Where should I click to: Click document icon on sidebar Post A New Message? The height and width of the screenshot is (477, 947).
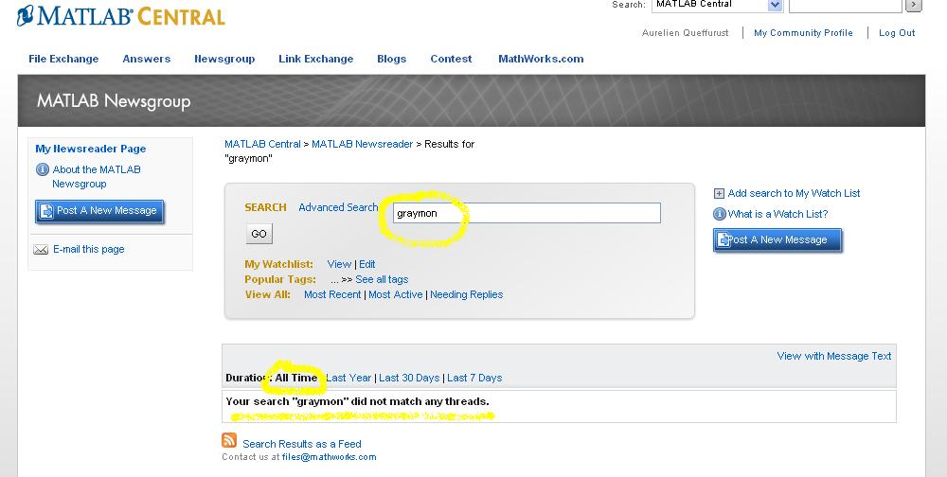point(46,211)
